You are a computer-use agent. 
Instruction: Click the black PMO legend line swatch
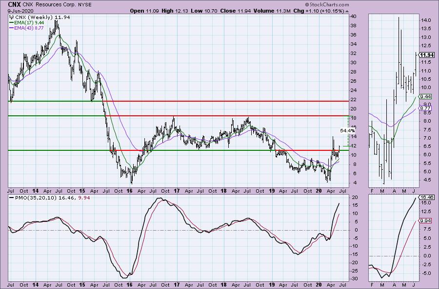coord(12,198)
